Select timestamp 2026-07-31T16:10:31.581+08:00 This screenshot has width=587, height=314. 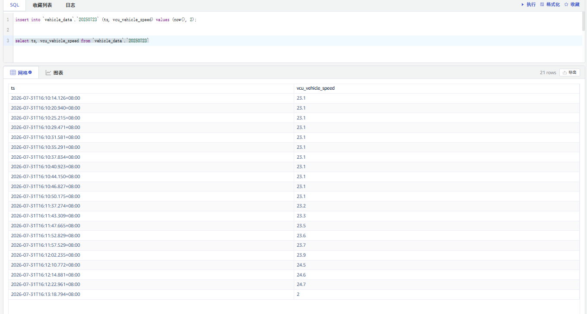(45, 137)
